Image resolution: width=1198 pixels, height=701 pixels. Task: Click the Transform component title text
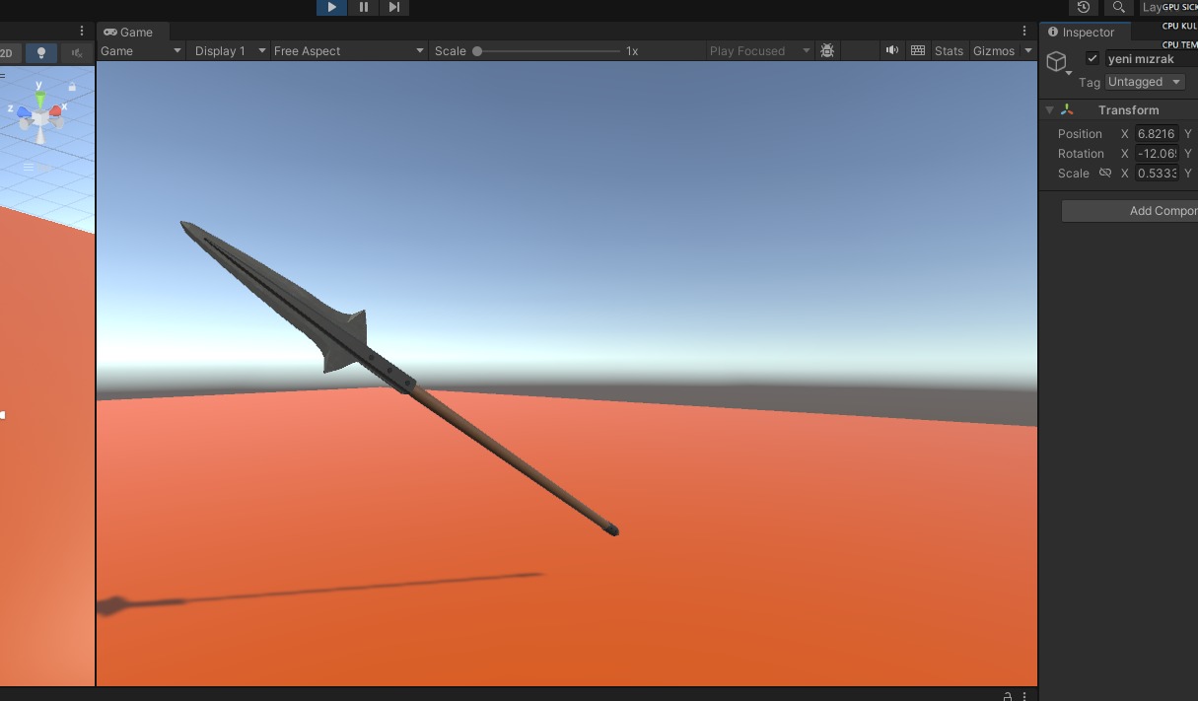(1128, 109)
